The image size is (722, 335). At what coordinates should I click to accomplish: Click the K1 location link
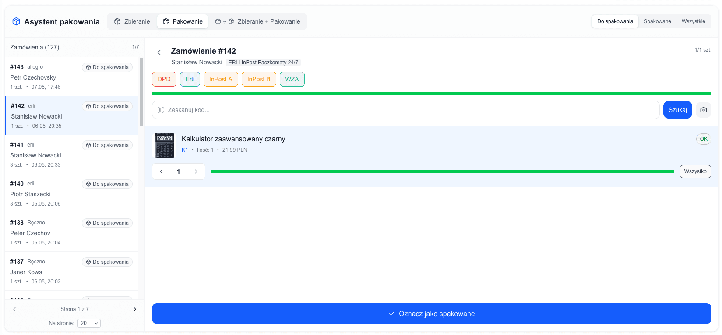[x=185, y=150]
